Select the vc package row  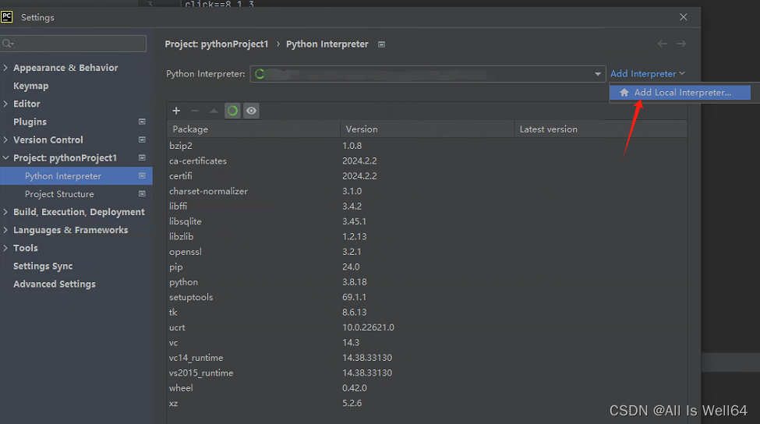pos(426,343)
